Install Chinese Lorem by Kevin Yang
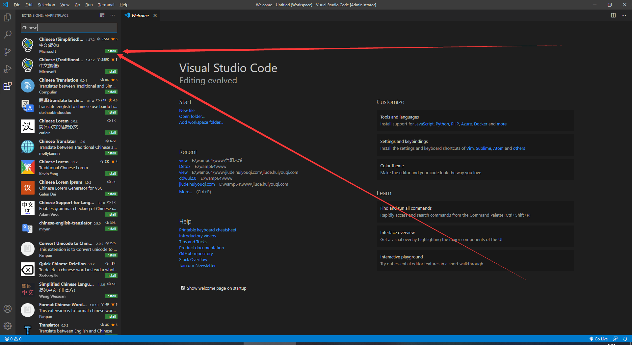This screenshot has width=632, height=345. pyautogui.click(x=111, y=173)
